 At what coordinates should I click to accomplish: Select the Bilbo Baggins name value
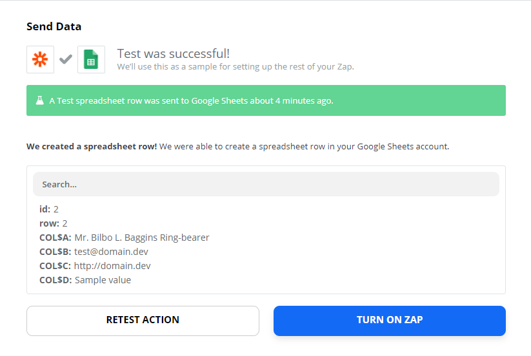coord(142,238)
